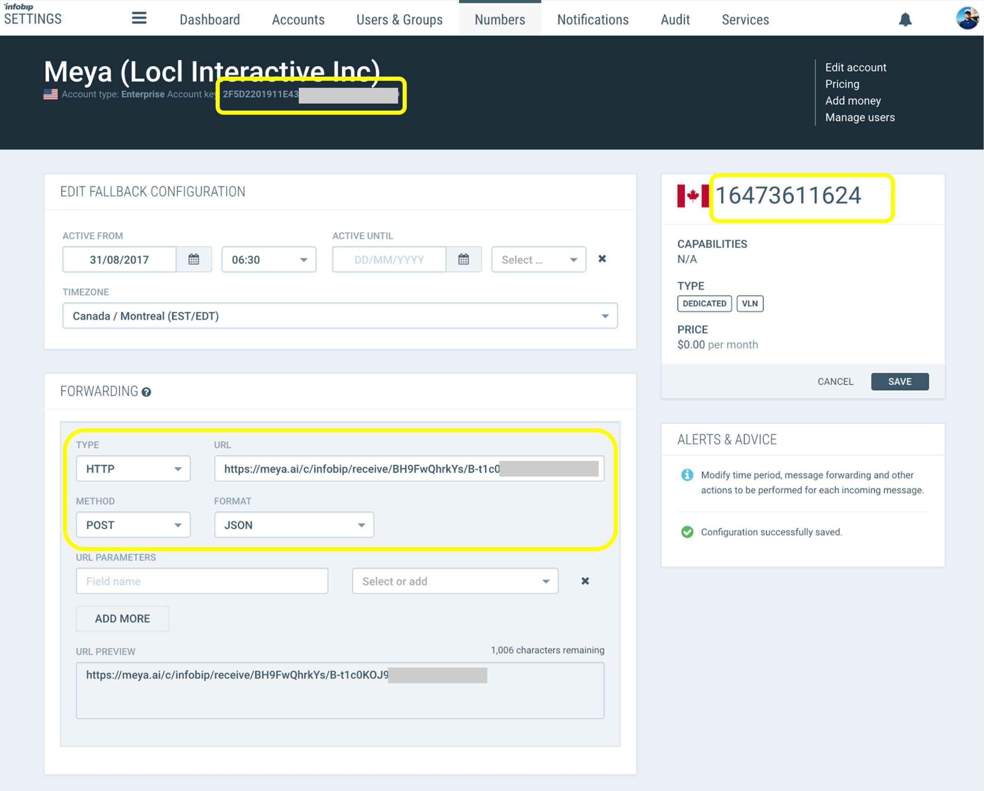Remove the URL parameter row with X
Screen dimensions: 984x791
[585, 581]
